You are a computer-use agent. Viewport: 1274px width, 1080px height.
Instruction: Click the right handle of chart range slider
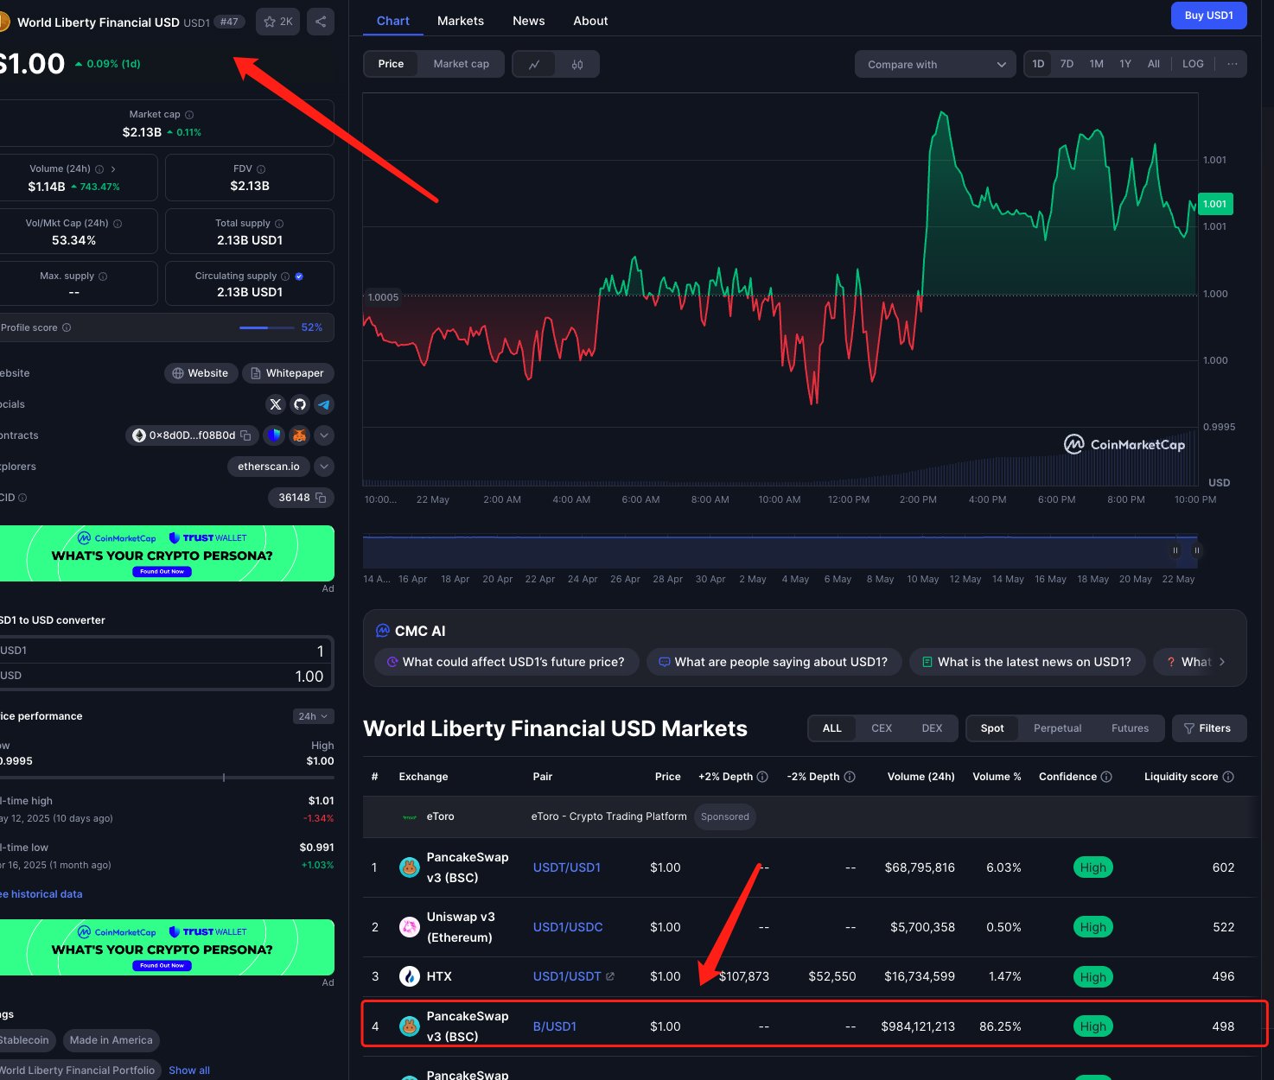pyautogui.click(x=1196, y=550)
